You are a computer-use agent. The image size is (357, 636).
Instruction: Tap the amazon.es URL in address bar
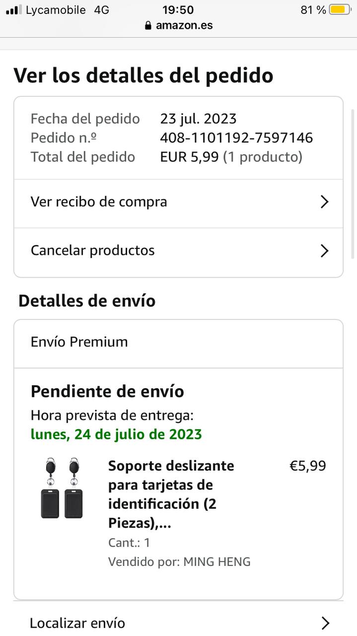[184, 25]
